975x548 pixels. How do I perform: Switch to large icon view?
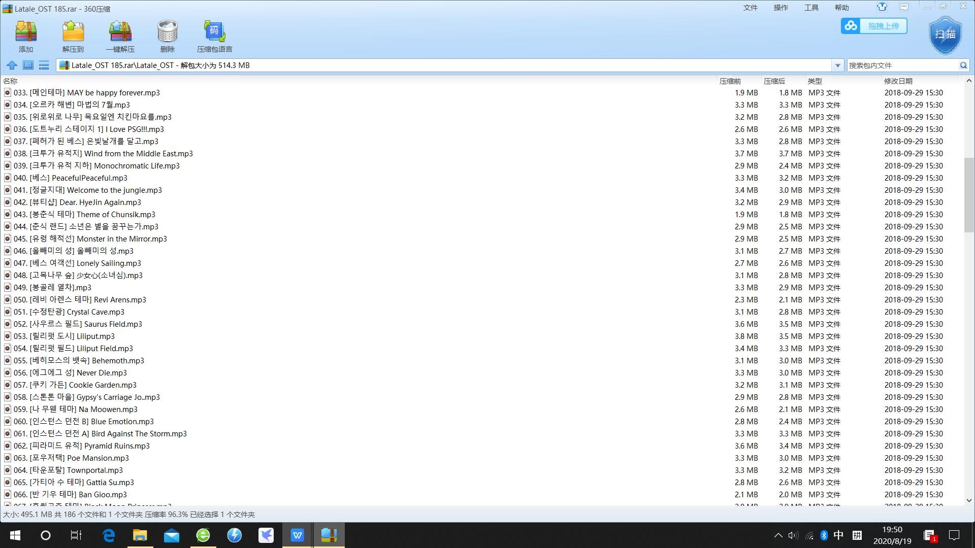coord(28,65)
